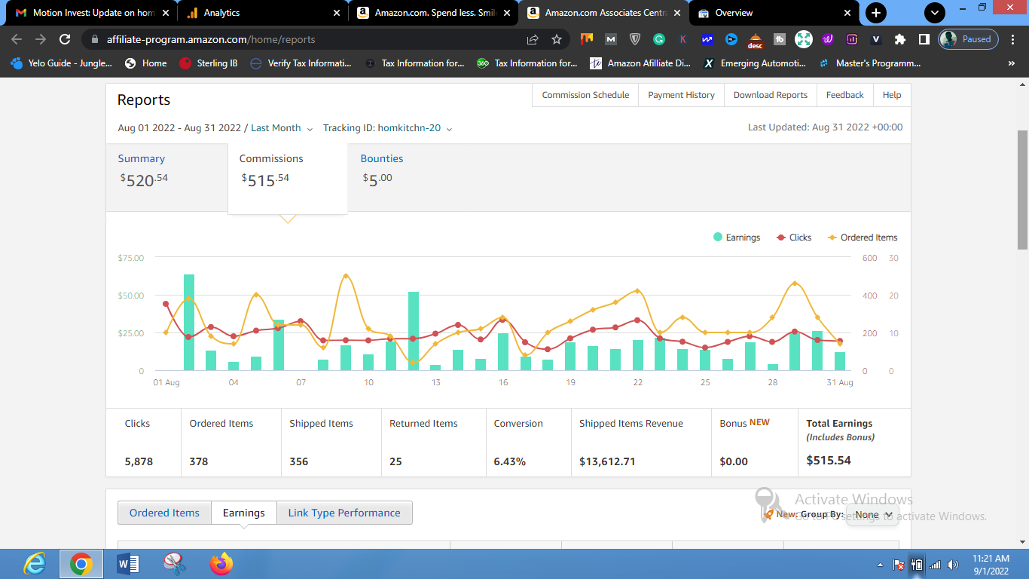
Task: Click the tallest earnings bar on 02 Aug
Action: [x=189, y=323]
